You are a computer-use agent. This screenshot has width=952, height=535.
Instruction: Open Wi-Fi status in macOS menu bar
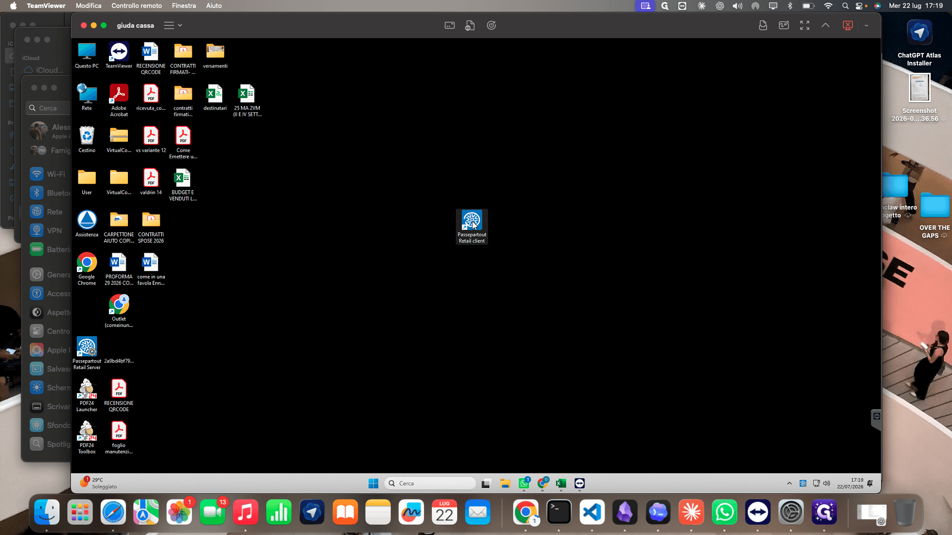(828, 6)
